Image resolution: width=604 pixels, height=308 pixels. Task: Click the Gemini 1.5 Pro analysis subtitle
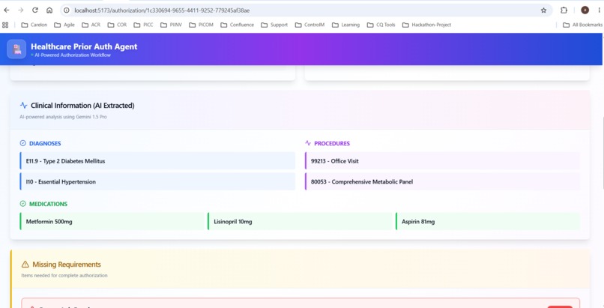63,117
